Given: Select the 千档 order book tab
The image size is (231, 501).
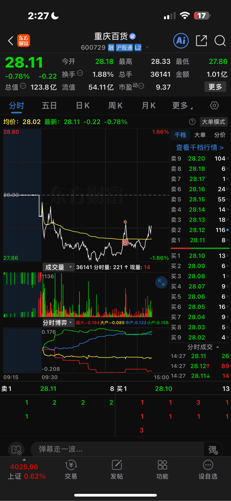Looking at the screenshot, I should pyautogui.click(x=180, y=135).
